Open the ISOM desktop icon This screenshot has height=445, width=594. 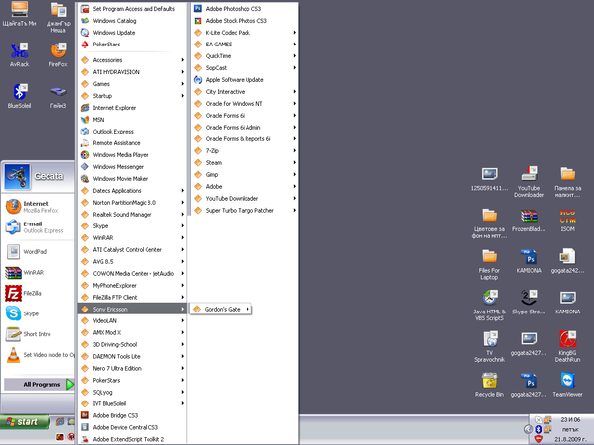(x=567, y=221)
